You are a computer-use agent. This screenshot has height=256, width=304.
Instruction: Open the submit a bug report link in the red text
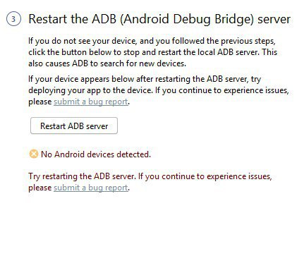click(x=91, y=188)
